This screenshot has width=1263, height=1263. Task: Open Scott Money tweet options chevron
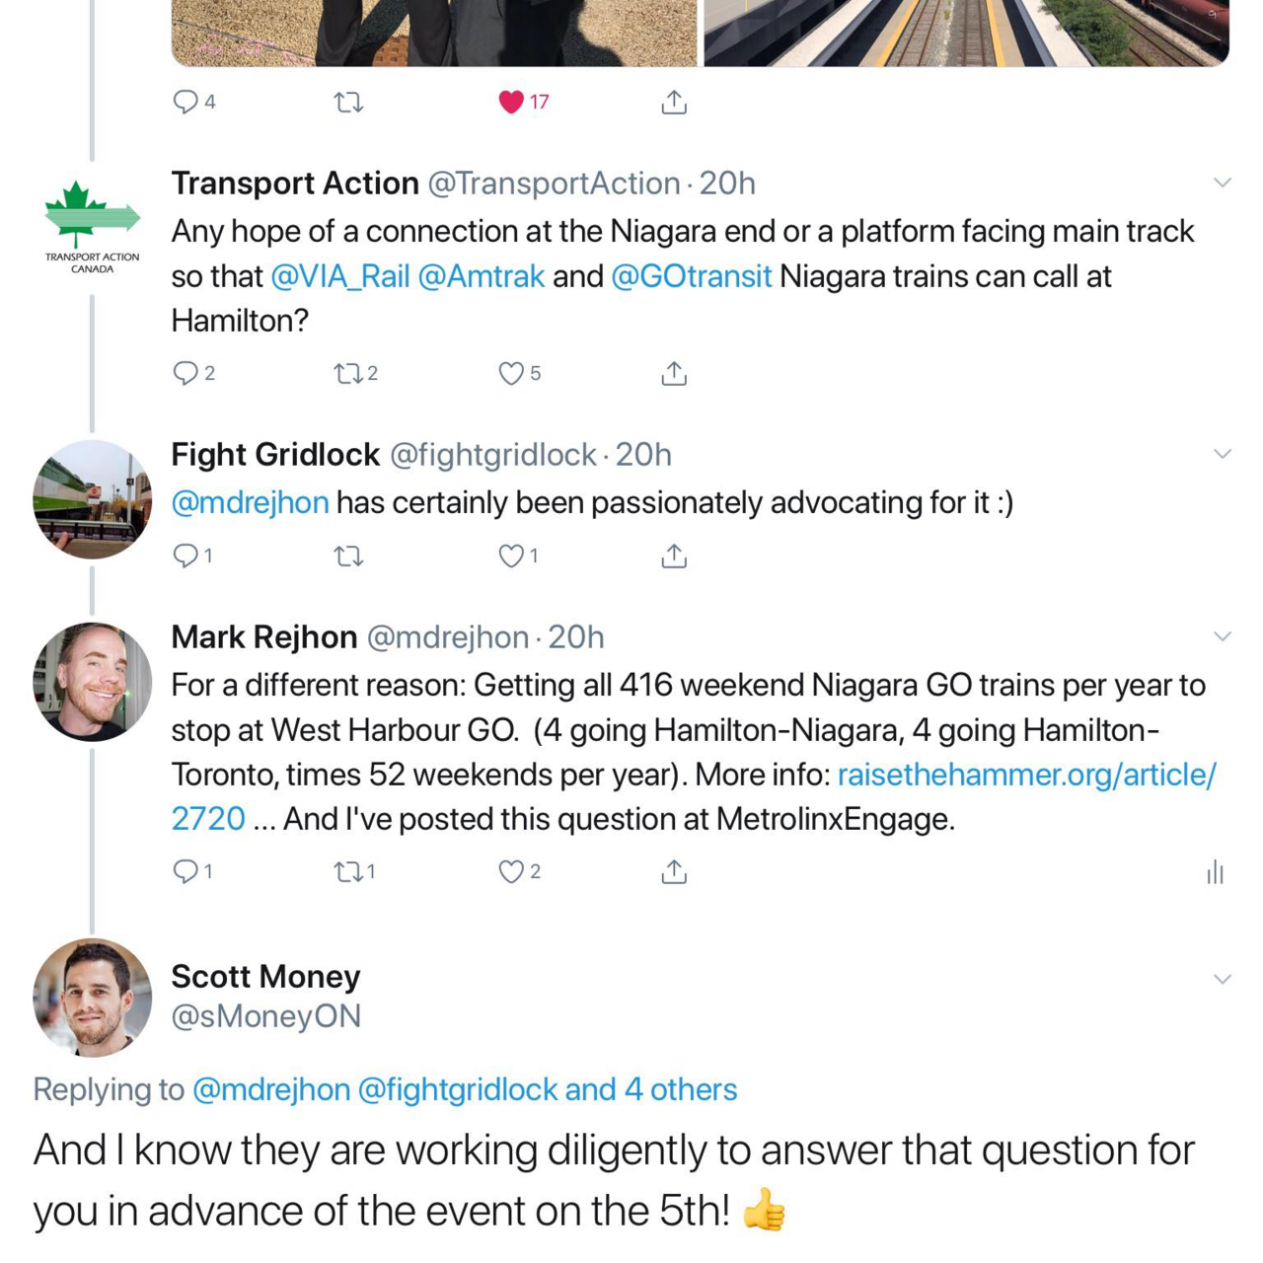tap(1223, 979)
